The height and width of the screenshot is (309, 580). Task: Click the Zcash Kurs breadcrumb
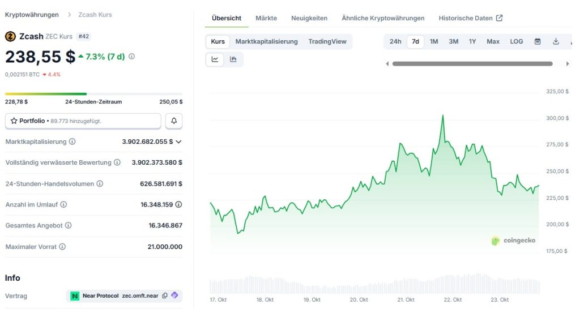point(95,15)
